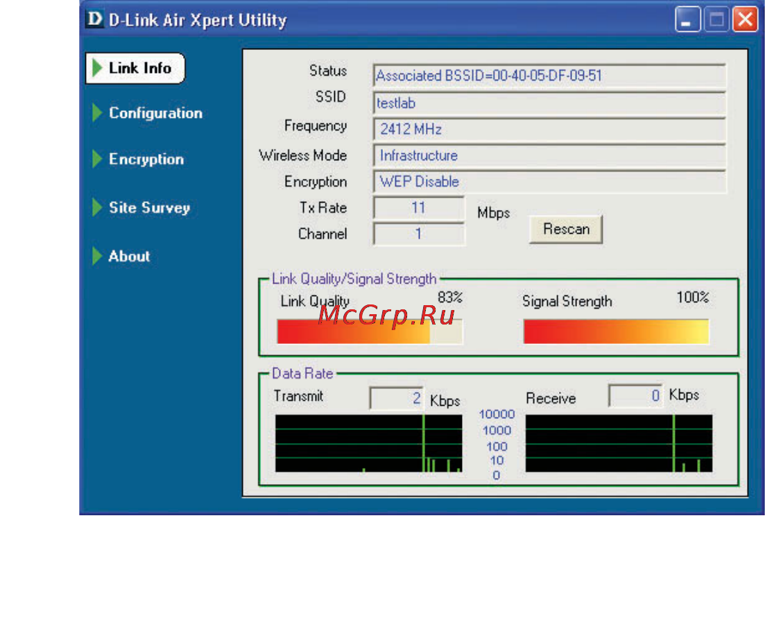
Task: Click the green arrow beside Configuration
Action: pos(97,113)
